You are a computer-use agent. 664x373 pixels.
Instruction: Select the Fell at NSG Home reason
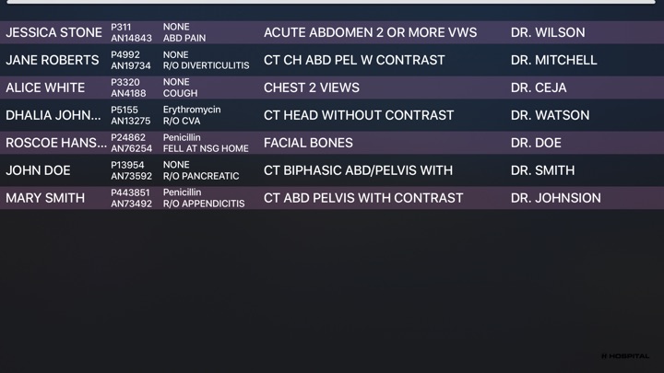point(206,148)
